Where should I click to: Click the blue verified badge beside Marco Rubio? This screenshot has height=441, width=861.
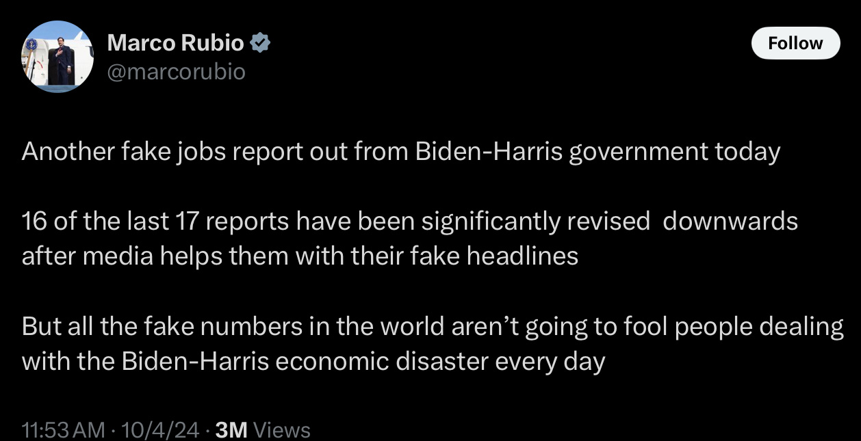point(260,43)
